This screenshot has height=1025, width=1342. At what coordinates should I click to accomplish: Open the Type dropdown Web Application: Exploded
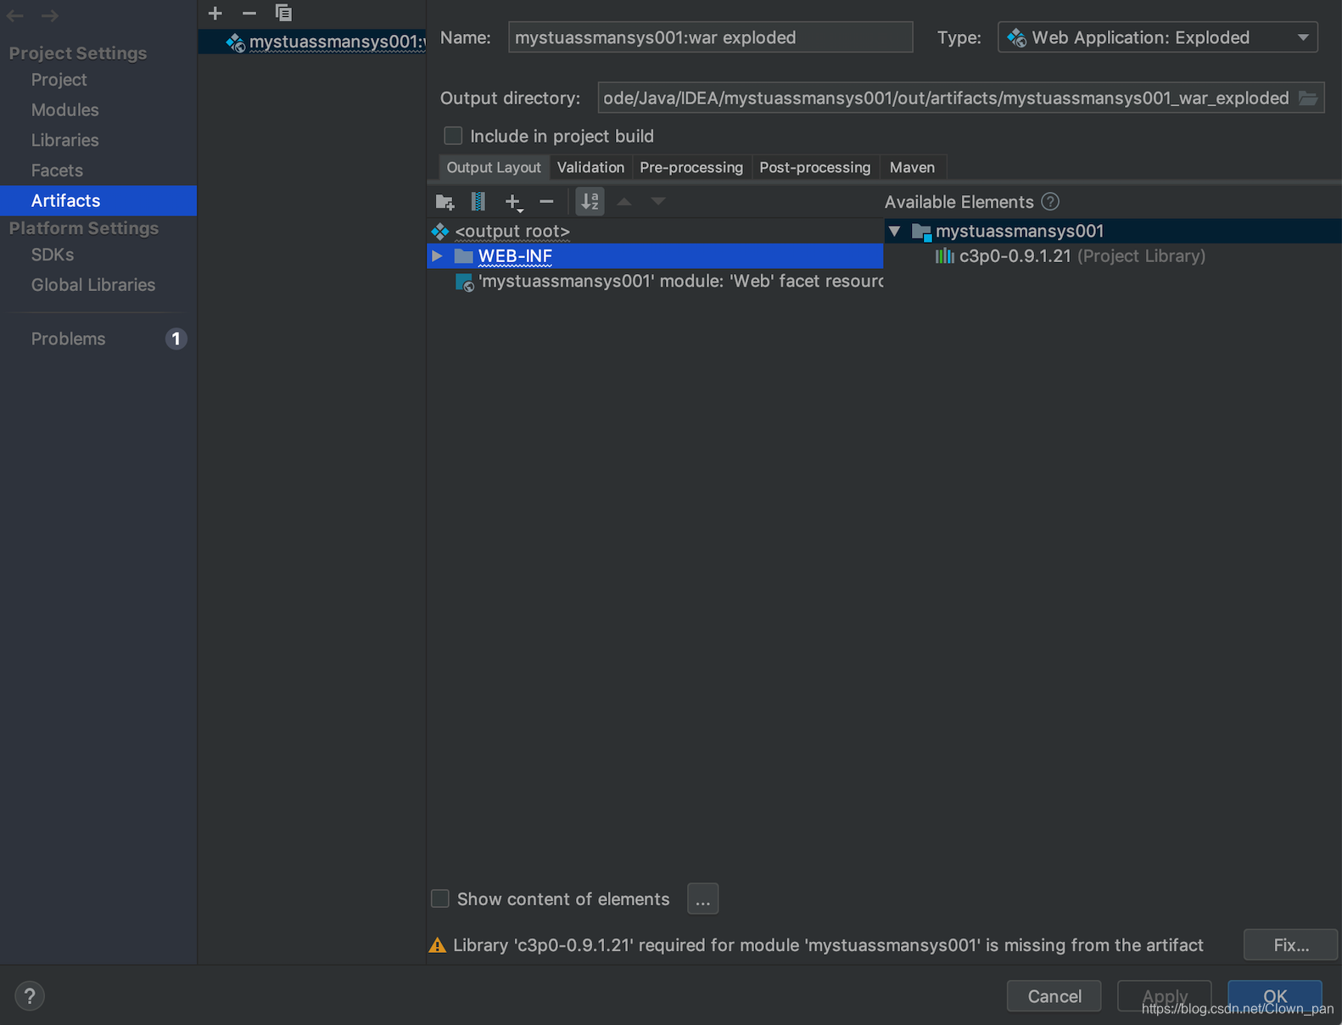1158,37
